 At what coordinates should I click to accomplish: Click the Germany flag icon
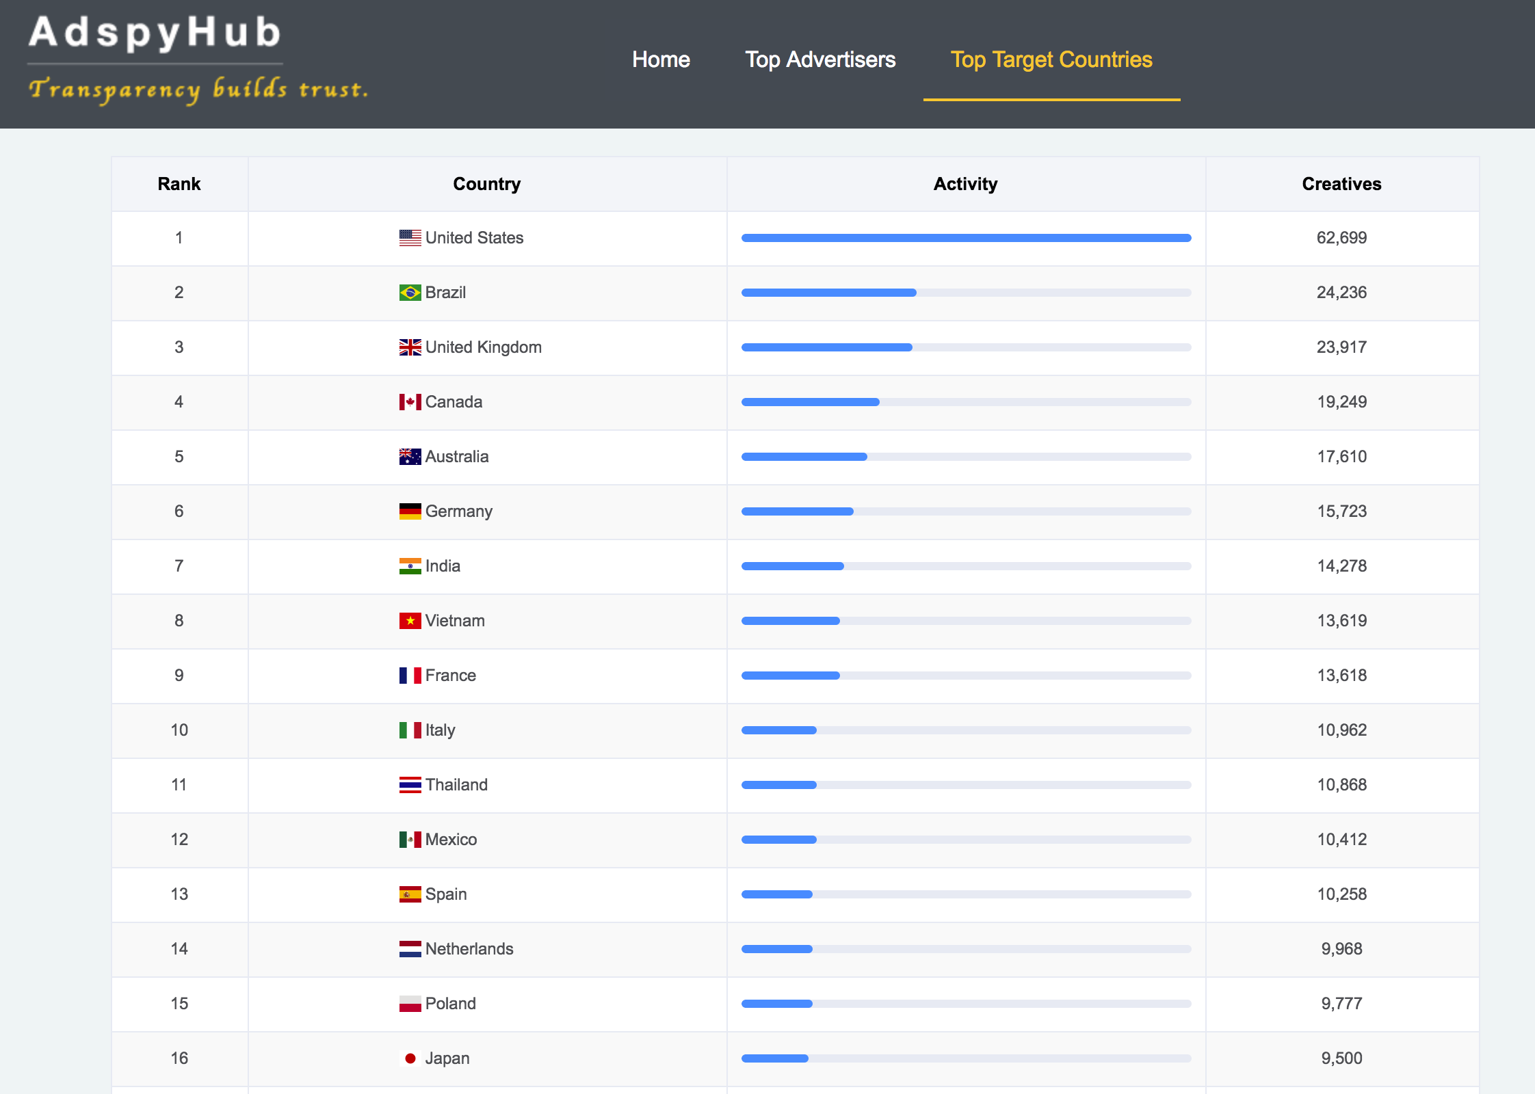410,511
